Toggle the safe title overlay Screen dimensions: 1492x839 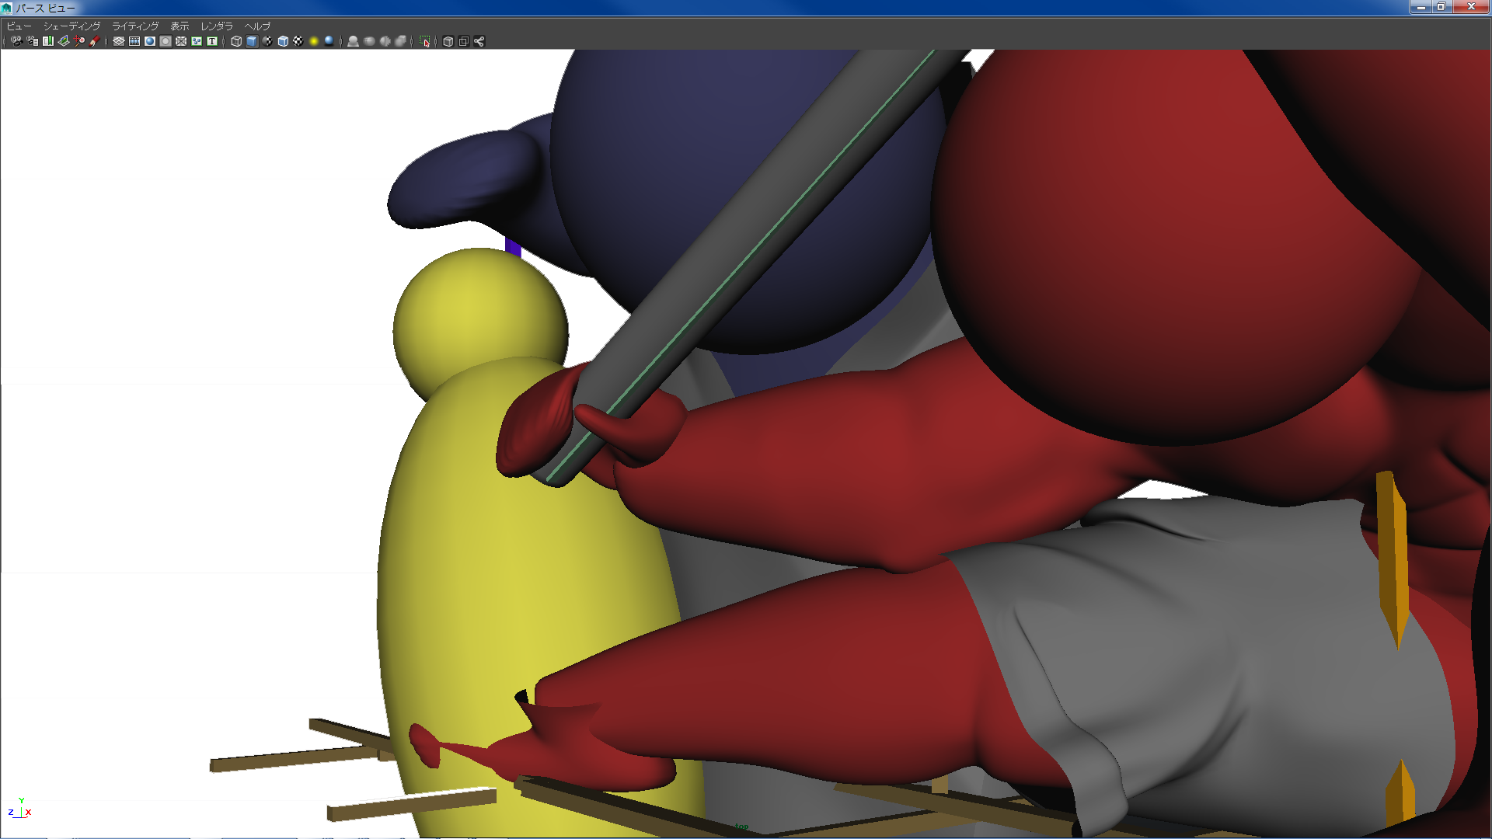[x=212, y=41]
